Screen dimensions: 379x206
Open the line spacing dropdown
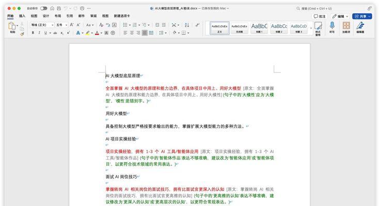163,33
